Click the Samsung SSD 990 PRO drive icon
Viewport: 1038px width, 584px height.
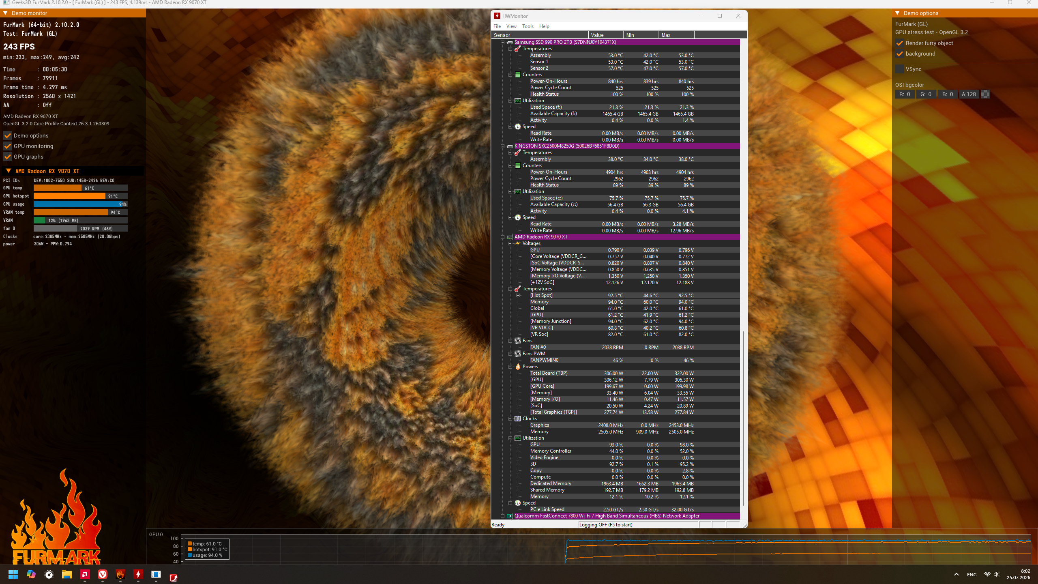[510, 42]
